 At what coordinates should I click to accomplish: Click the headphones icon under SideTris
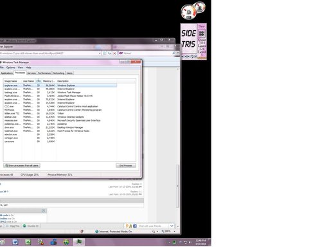point(192,57)
